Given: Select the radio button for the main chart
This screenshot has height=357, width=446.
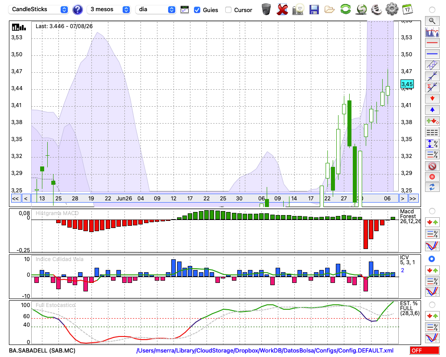Looking at the screenshot, I should [x=432, y=10].
